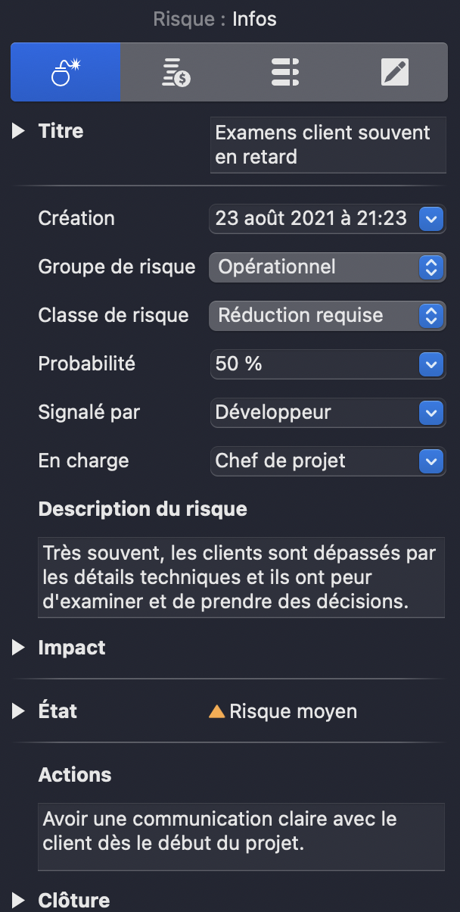Open the list/fields panel icon
This screenshot has width=460, height=912.
click(x=284, y=71)
